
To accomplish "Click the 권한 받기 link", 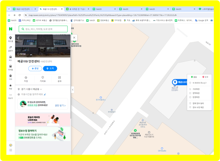I will coord(60,106).
